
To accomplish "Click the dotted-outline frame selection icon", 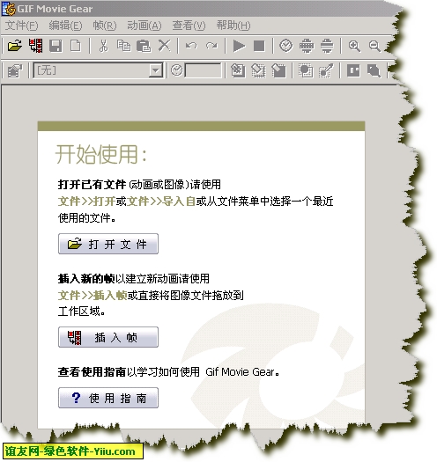I will point(306,70).
